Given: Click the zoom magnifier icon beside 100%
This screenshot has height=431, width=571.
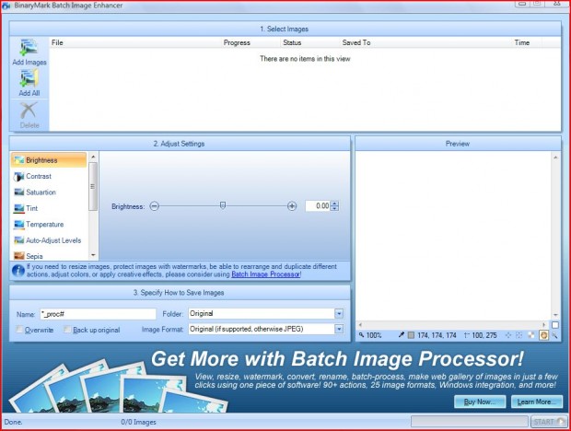Looking at the screenshot, I should point(361,335).
